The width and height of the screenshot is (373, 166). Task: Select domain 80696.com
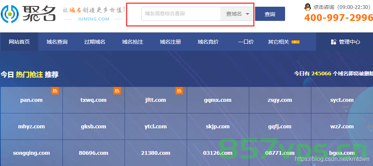94,153
